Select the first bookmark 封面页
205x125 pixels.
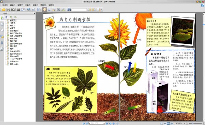click(x=13, y=21)
